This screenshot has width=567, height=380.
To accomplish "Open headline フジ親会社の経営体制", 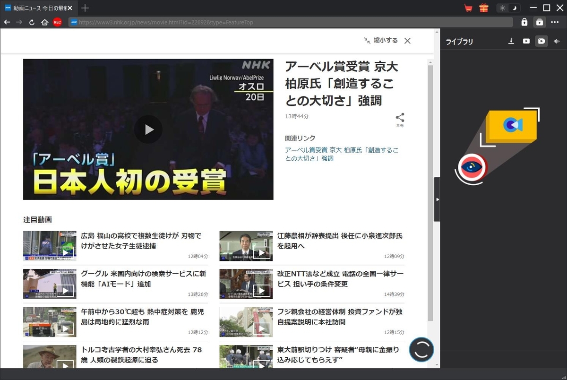I will coord(340,317).
